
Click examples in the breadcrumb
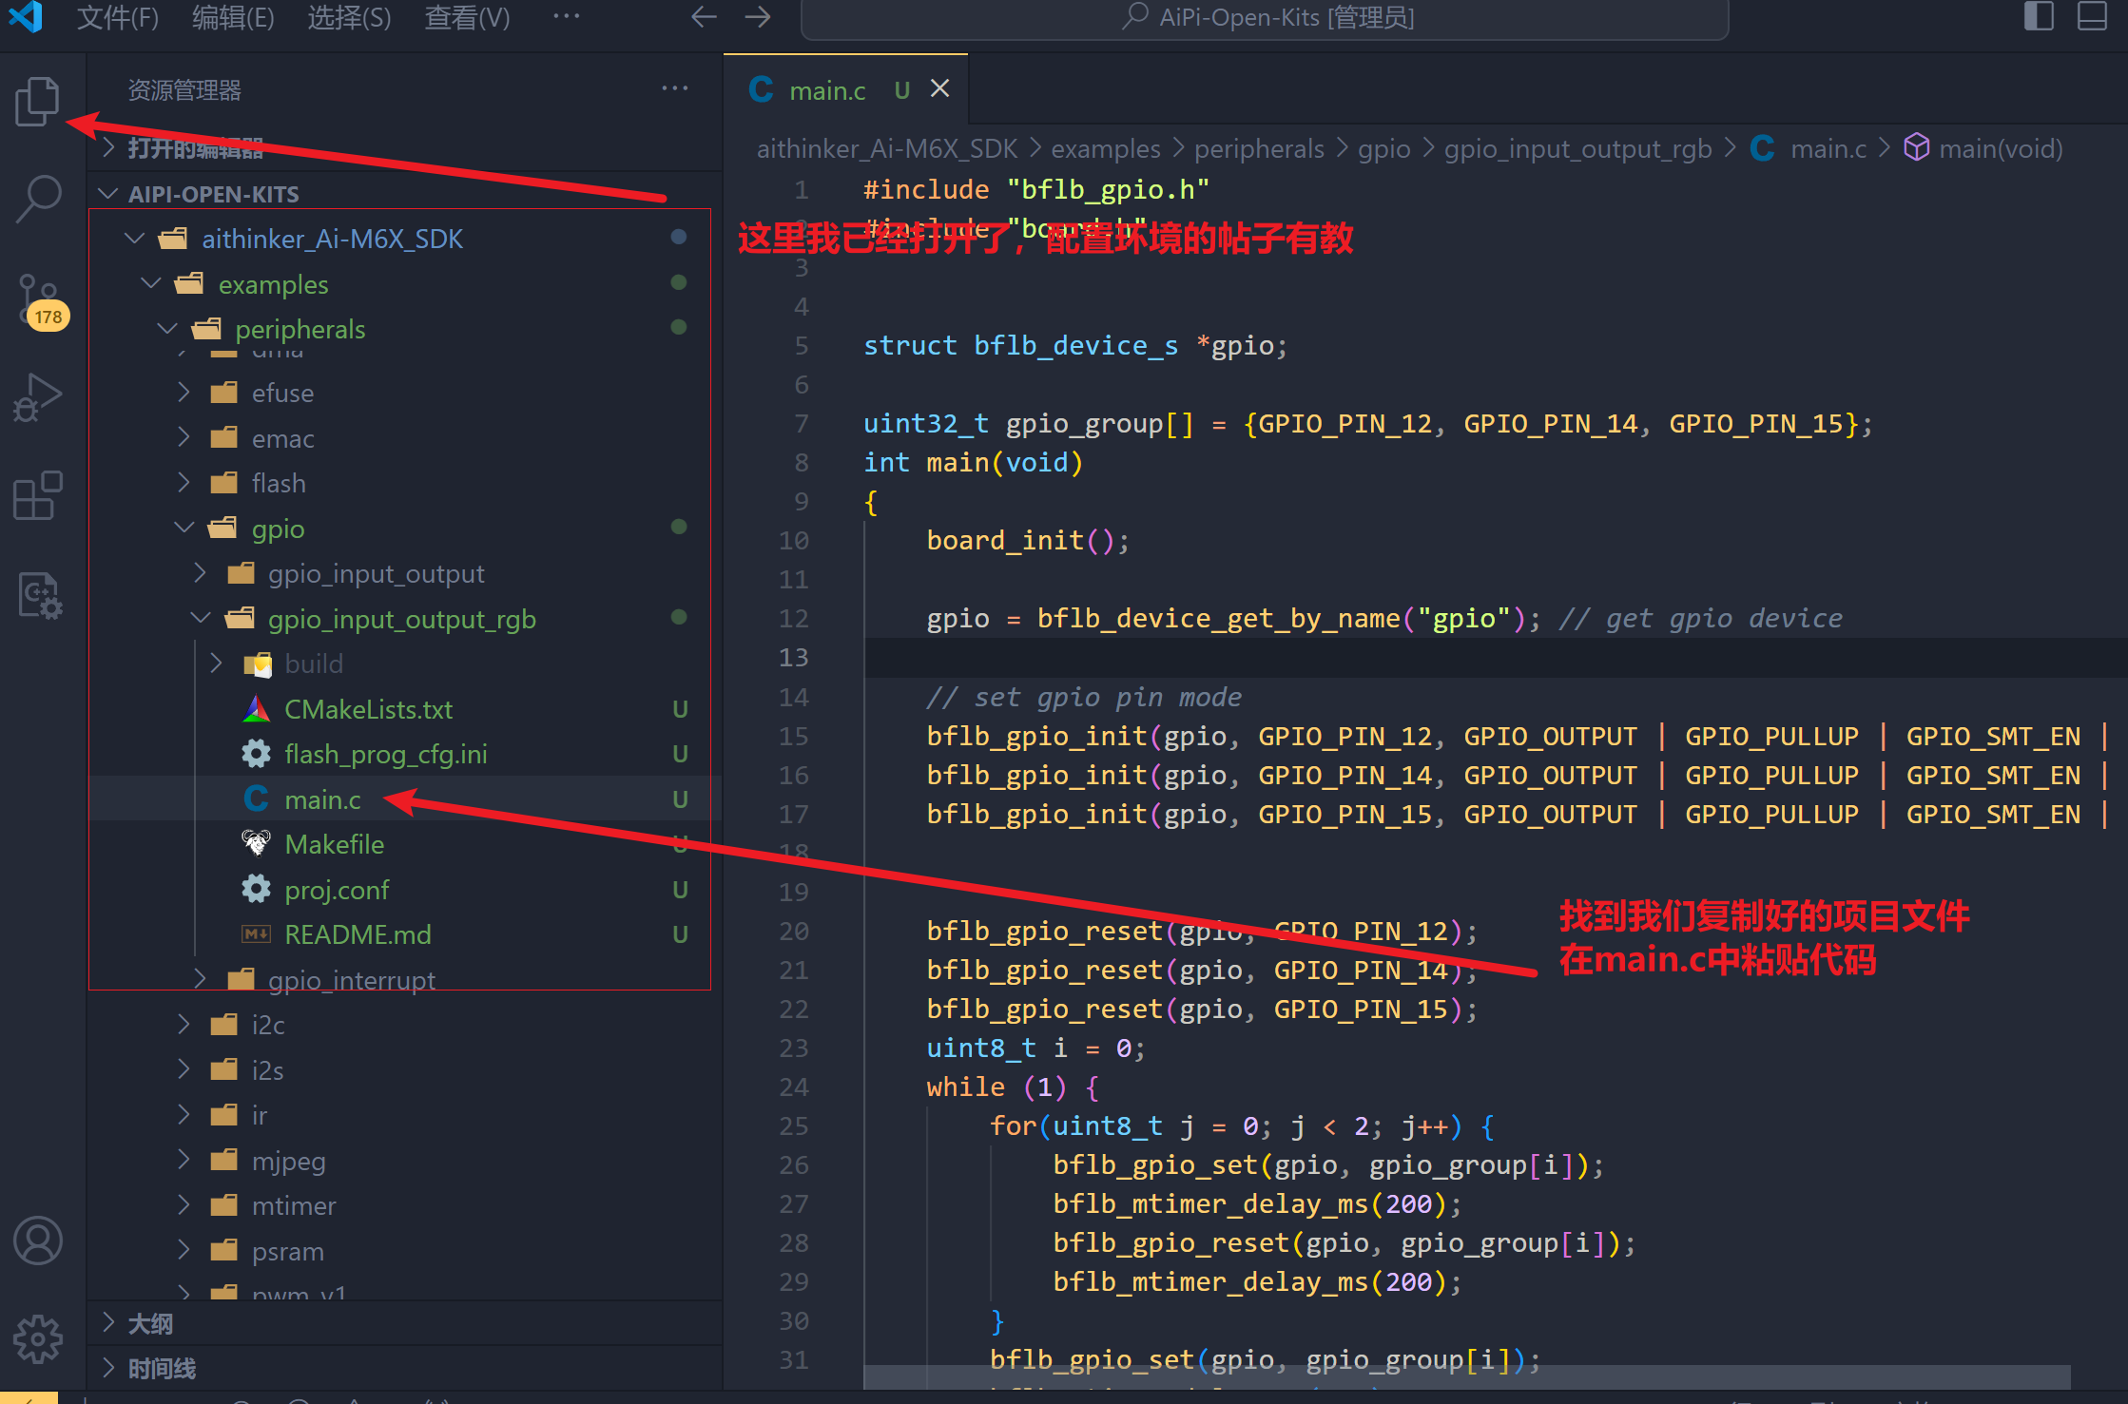(x=1106, y=149)
